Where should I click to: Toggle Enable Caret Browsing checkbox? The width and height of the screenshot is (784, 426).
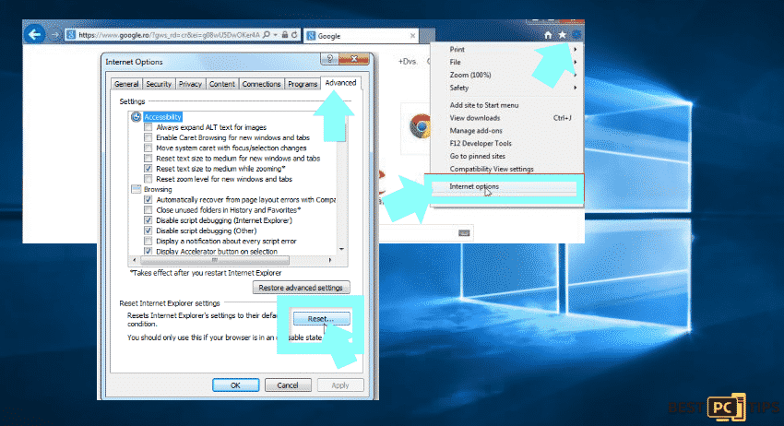(x=148, y=137)
